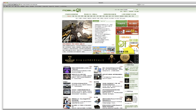Screen dimensions: 196x110
Task: Select GPS in the category navigation bar
Action: tap(79, 16)
